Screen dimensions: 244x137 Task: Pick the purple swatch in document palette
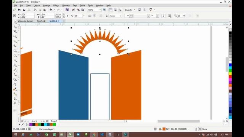coord(31,124)
